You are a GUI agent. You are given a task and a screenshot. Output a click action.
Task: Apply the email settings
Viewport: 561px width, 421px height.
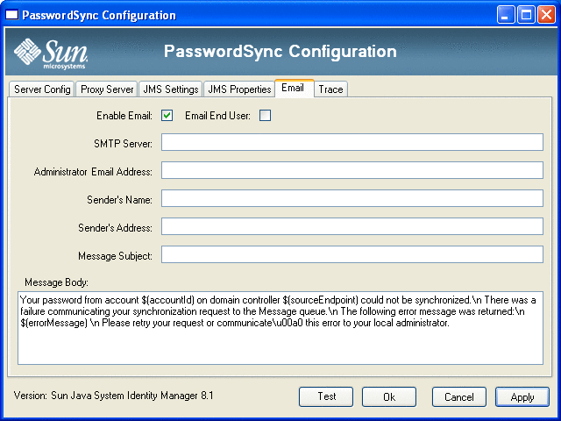coord(522,396)
